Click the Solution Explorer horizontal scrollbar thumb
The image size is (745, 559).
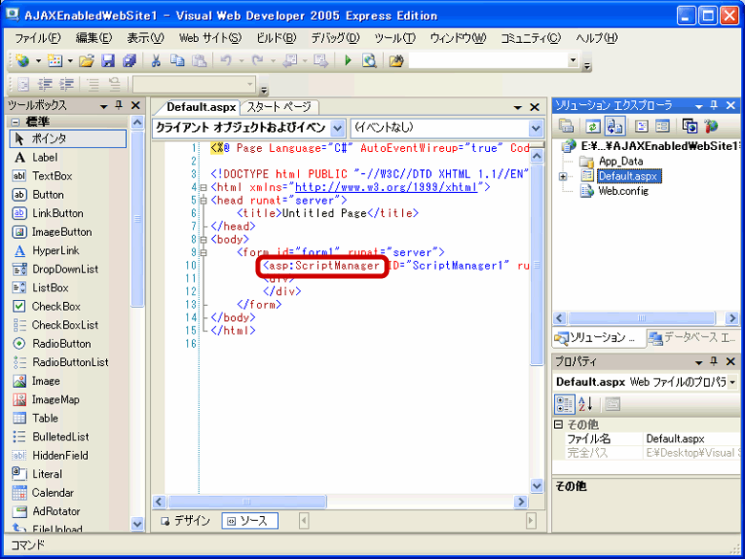[x=642, y=318]
